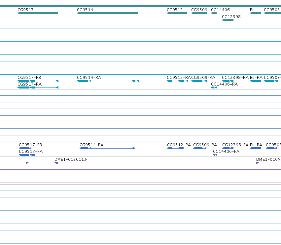Select the CG14406 gene bar
This screenshot has height=245, width=281.
(214, 13)
